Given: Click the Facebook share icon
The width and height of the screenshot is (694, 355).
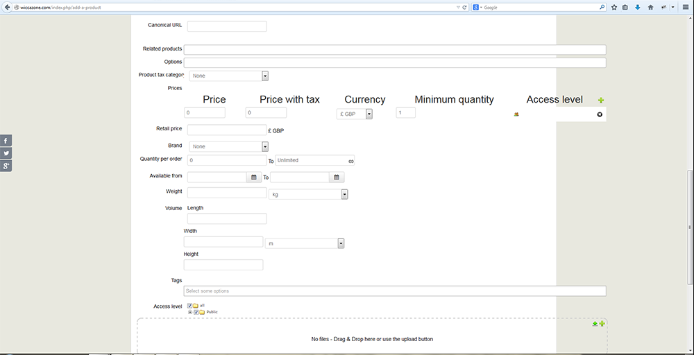Looking at the screenshot, I should [x=6, y=141].
